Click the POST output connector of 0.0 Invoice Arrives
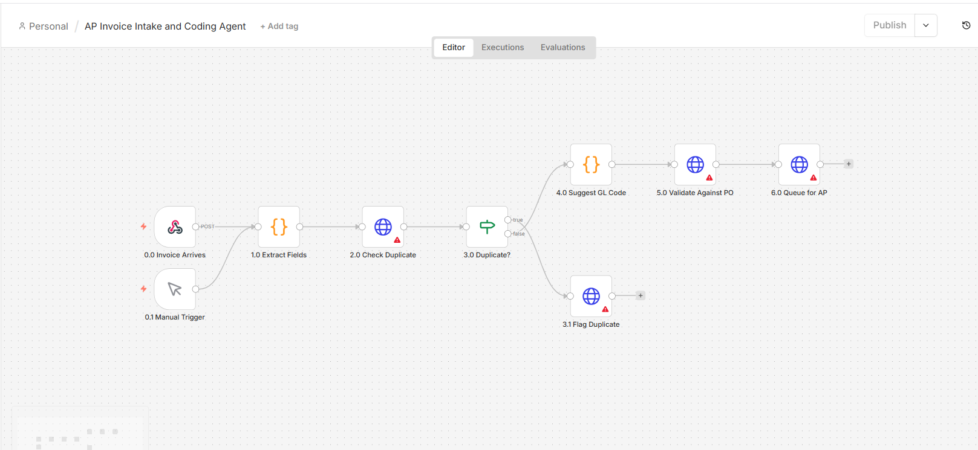This screenshot has width=978, height=450. (195, 227)
